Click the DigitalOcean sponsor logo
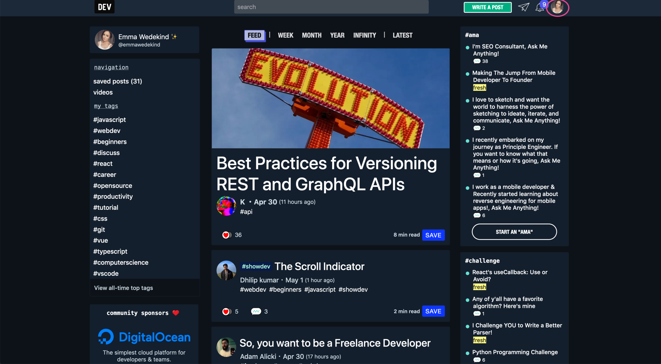661x364 pixels. click(144, 337)
